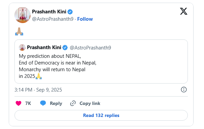The height and width of the screenshot is (129, 204).
Task: Select the Copy link text
Action: 90,103
